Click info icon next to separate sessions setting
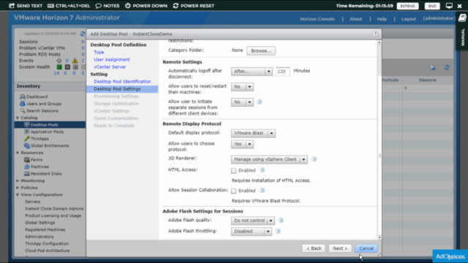 click(260, 102)
